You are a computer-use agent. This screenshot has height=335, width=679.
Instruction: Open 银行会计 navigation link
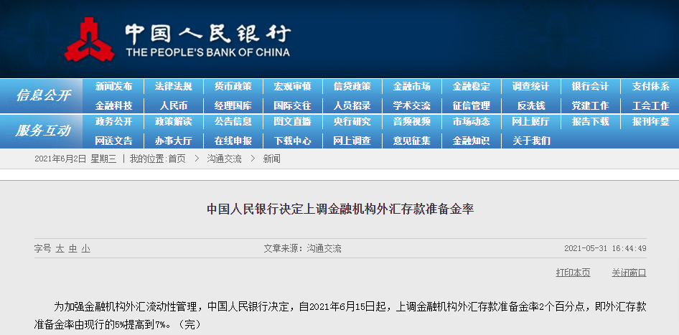[590, 87]
